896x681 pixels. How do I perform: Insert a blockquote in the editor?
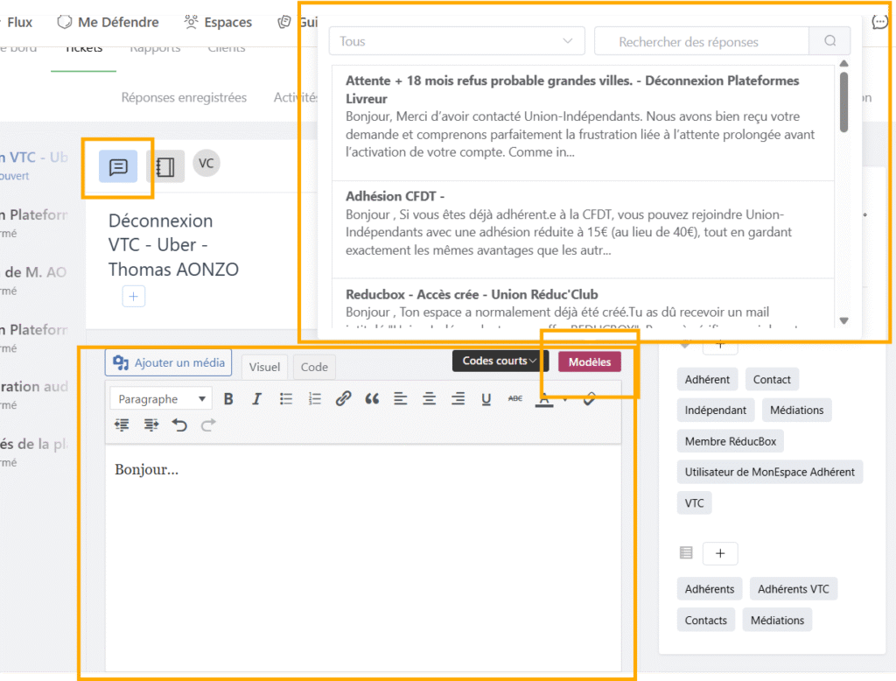(x=372, y=399)
